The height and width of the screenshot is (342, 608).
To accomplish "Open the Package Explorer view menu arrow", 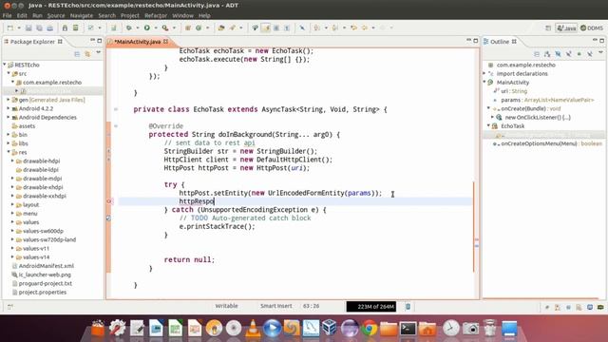I will pos(98,53).
